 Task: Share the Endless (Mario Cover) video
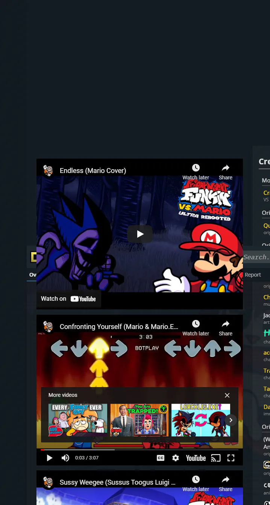pyautogui.click(x=226, y=172)
